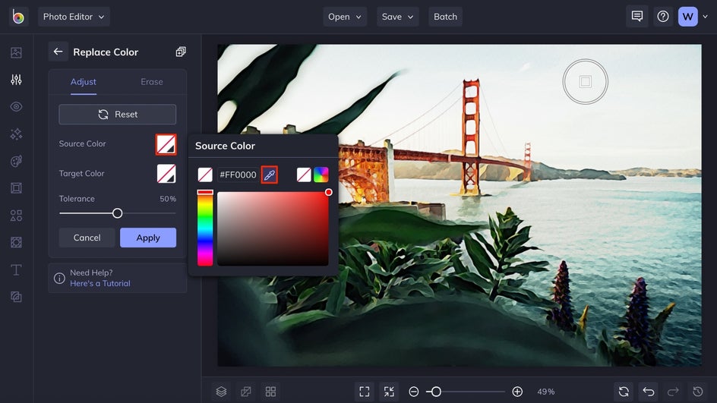Image resolution: width=717 pixels, height=403 pixels.
Task: Zoom in with the plus icon
Action: [517, 392]
